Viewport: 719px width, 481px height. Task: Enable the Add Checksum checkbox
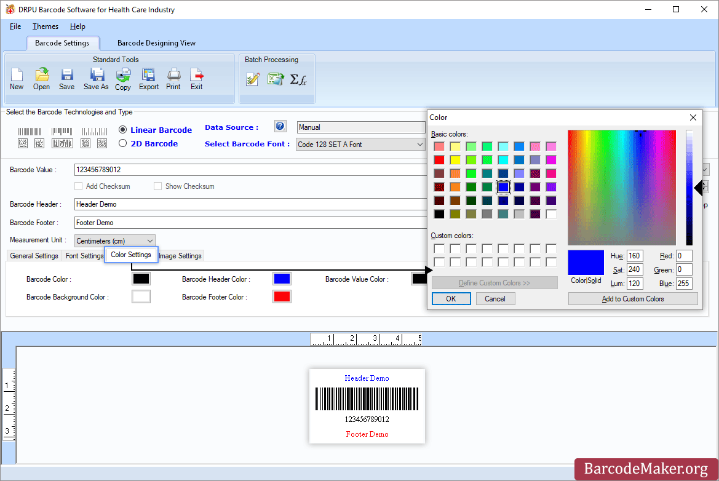pyautogui.click(x=78, y=186)
